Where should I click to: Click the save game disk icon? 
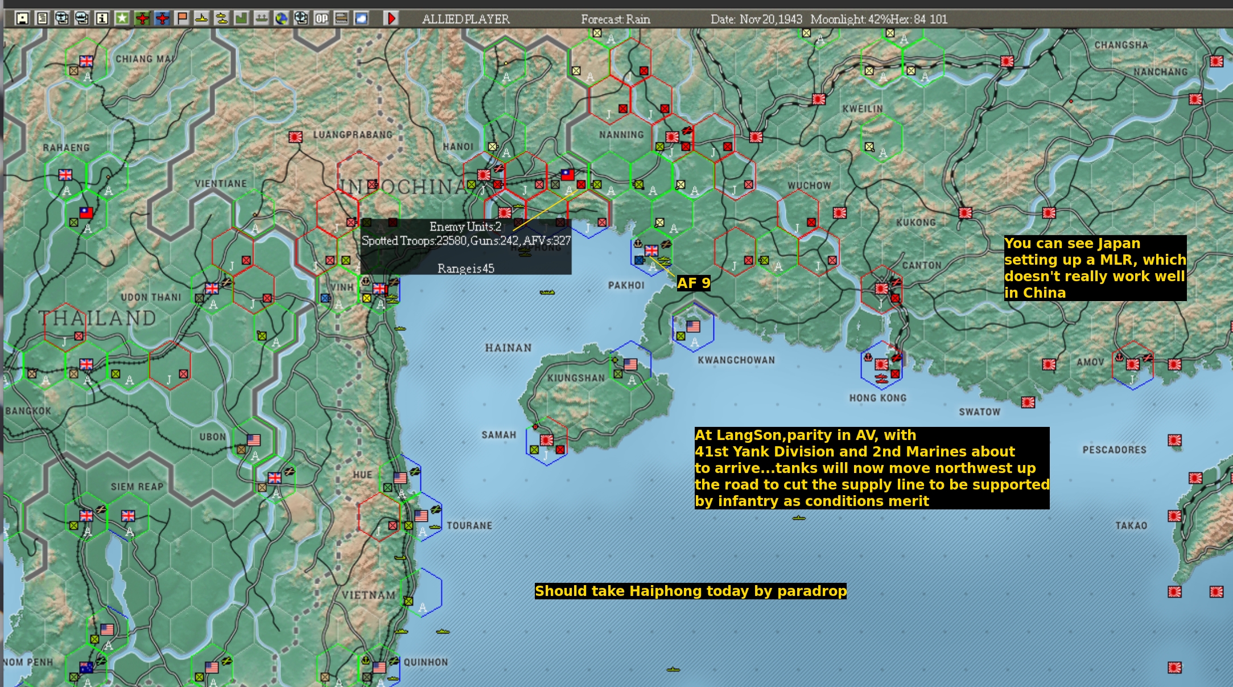coord(22,19)
